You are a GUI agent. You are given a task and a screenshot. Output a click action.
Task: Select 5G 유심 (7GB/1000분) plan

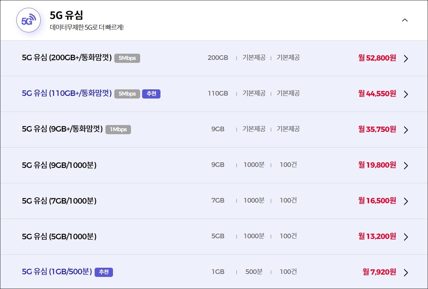click(x=59, y=201)
